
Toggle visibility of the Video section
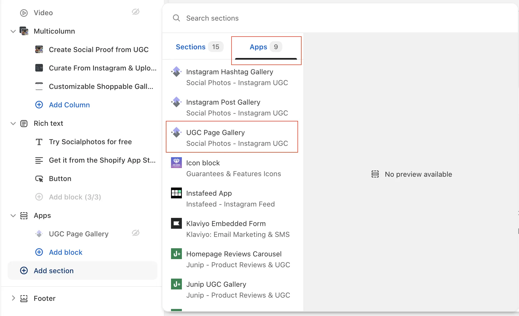[x=136, y=12]
